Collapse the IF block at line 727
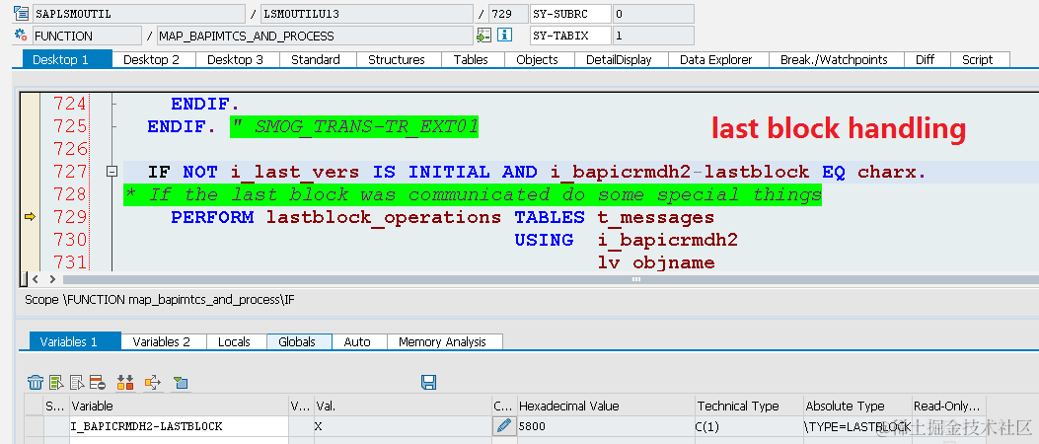This screenshot has height=444, width=1039. point(111,173)
